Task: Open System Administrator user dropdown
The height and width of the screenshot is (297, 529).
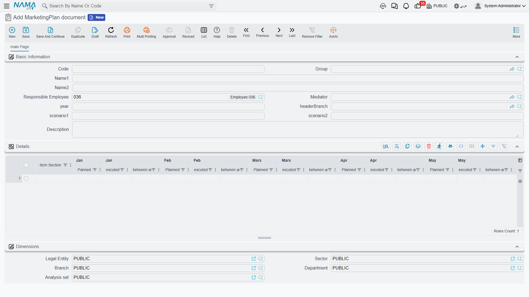Action: point(500,6)
